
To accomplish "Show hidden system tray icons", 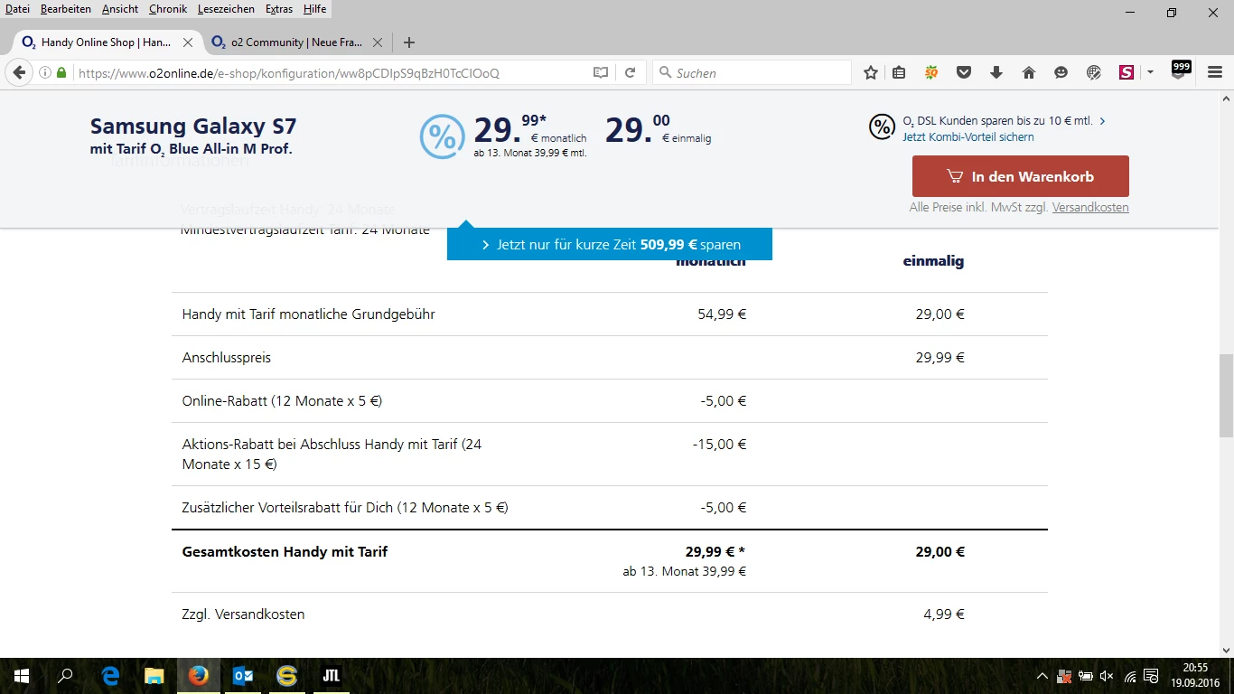I will (x=1042, y=676).
